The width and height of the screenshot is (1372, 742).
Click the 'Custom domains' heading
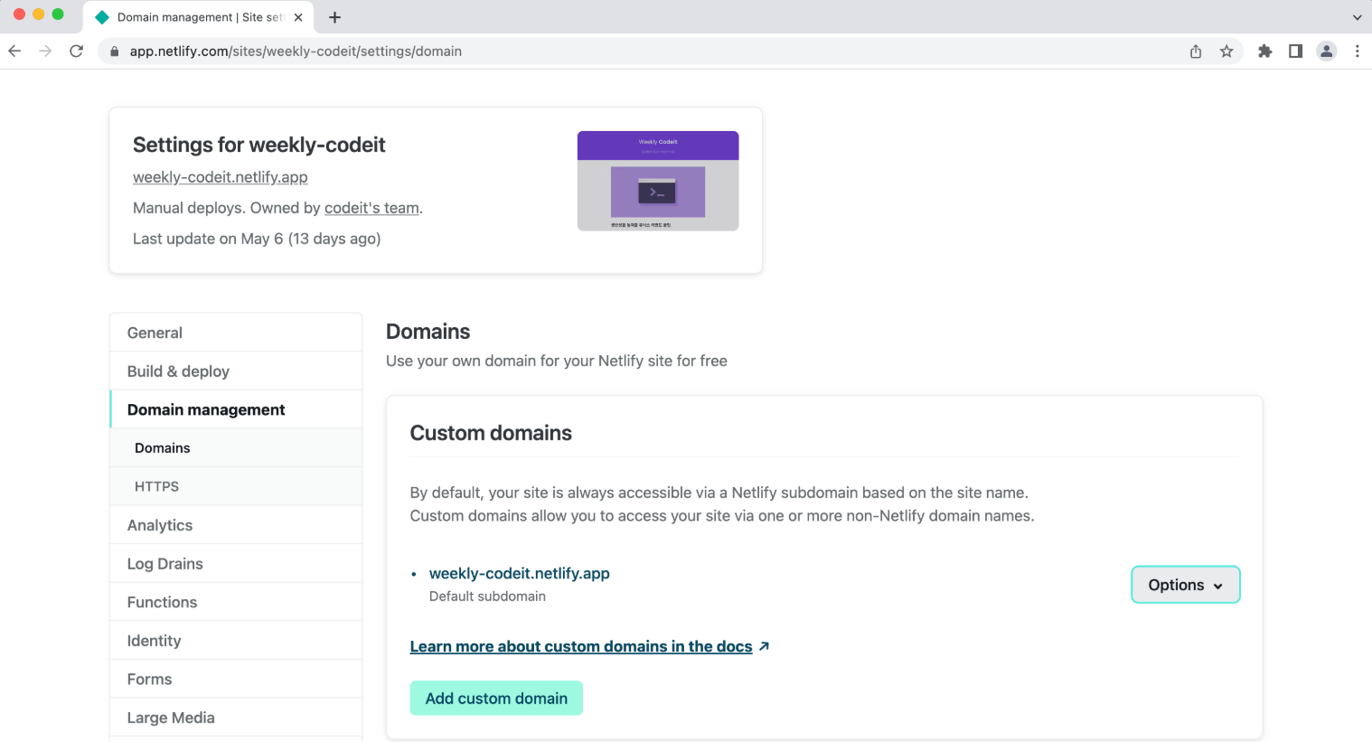tap(491, 433)
